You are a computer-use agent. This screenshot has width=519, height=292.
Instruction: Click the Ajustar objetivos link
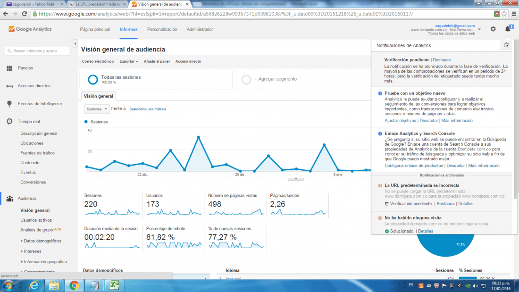pyautogui.click(x=400, y=120)
